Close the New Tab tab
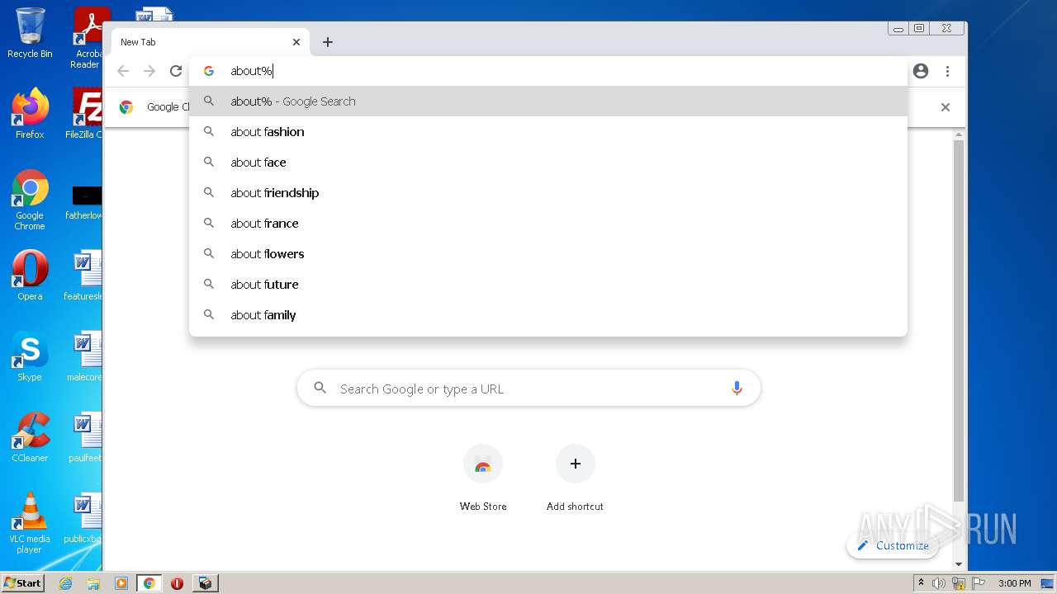The height and width of the screenshot is (594, 1057). click(x=296, y=42)
